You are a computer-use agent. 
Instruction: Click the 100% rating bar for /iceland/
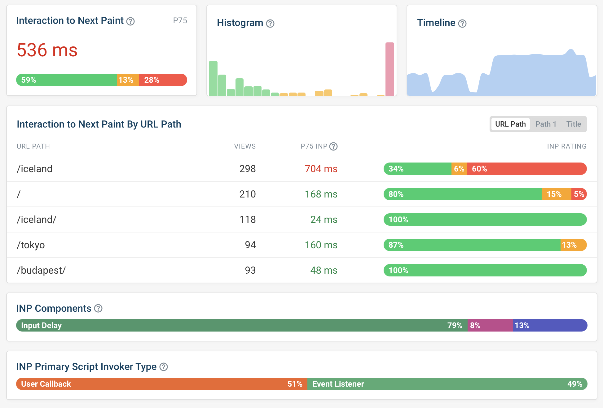485,219
